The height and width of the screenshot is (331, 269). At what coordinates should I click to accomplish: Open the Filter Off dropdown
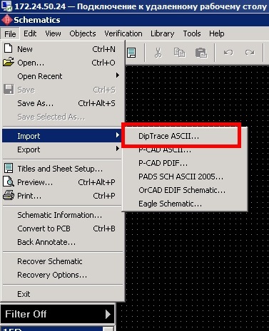point(58,314)
